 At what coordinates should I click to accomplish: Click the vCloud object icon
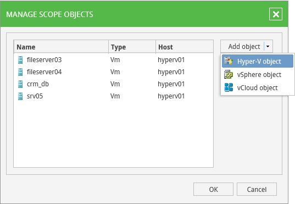pyautogui.click(x=229, y=87)
